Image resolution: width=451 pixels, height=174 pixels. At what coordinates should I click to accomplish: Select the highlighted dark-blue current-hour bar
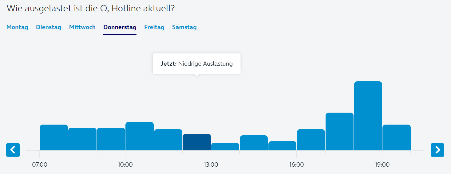[x=197, y=142]
